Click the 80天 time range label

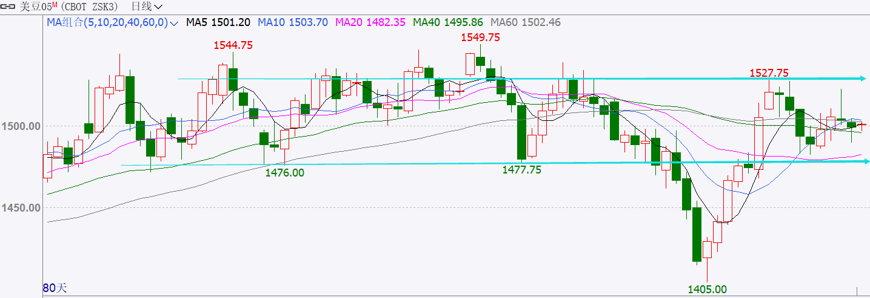coord(55,288)
